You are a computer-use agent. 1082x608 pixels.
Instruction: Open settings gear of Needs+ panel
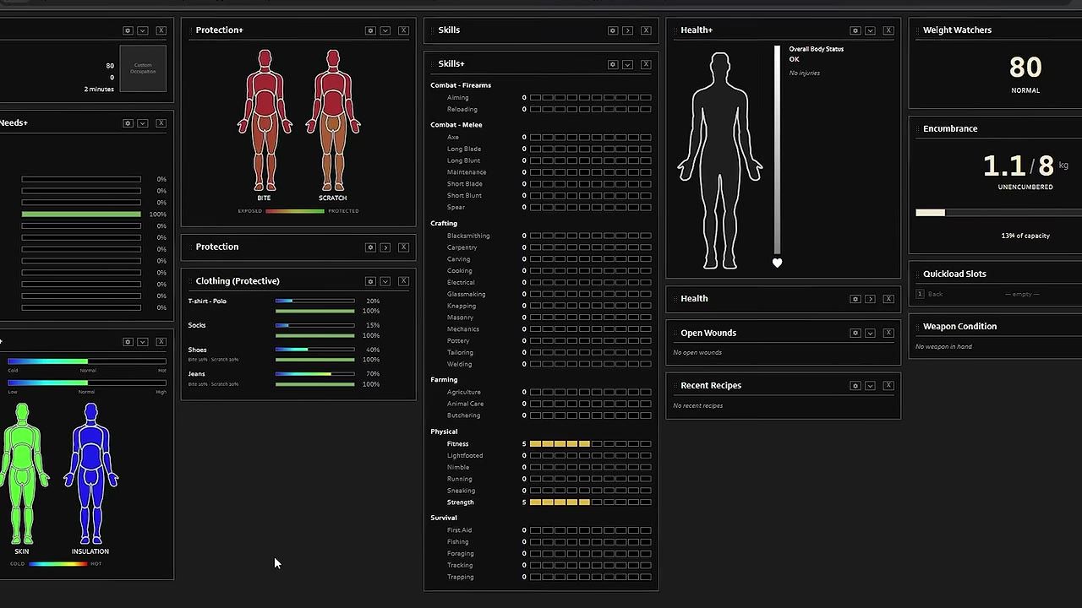click(128, 123)
